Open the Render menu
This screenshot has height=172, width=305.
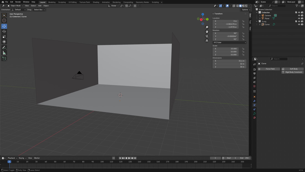pyautogui.click(x=18, y=2)
